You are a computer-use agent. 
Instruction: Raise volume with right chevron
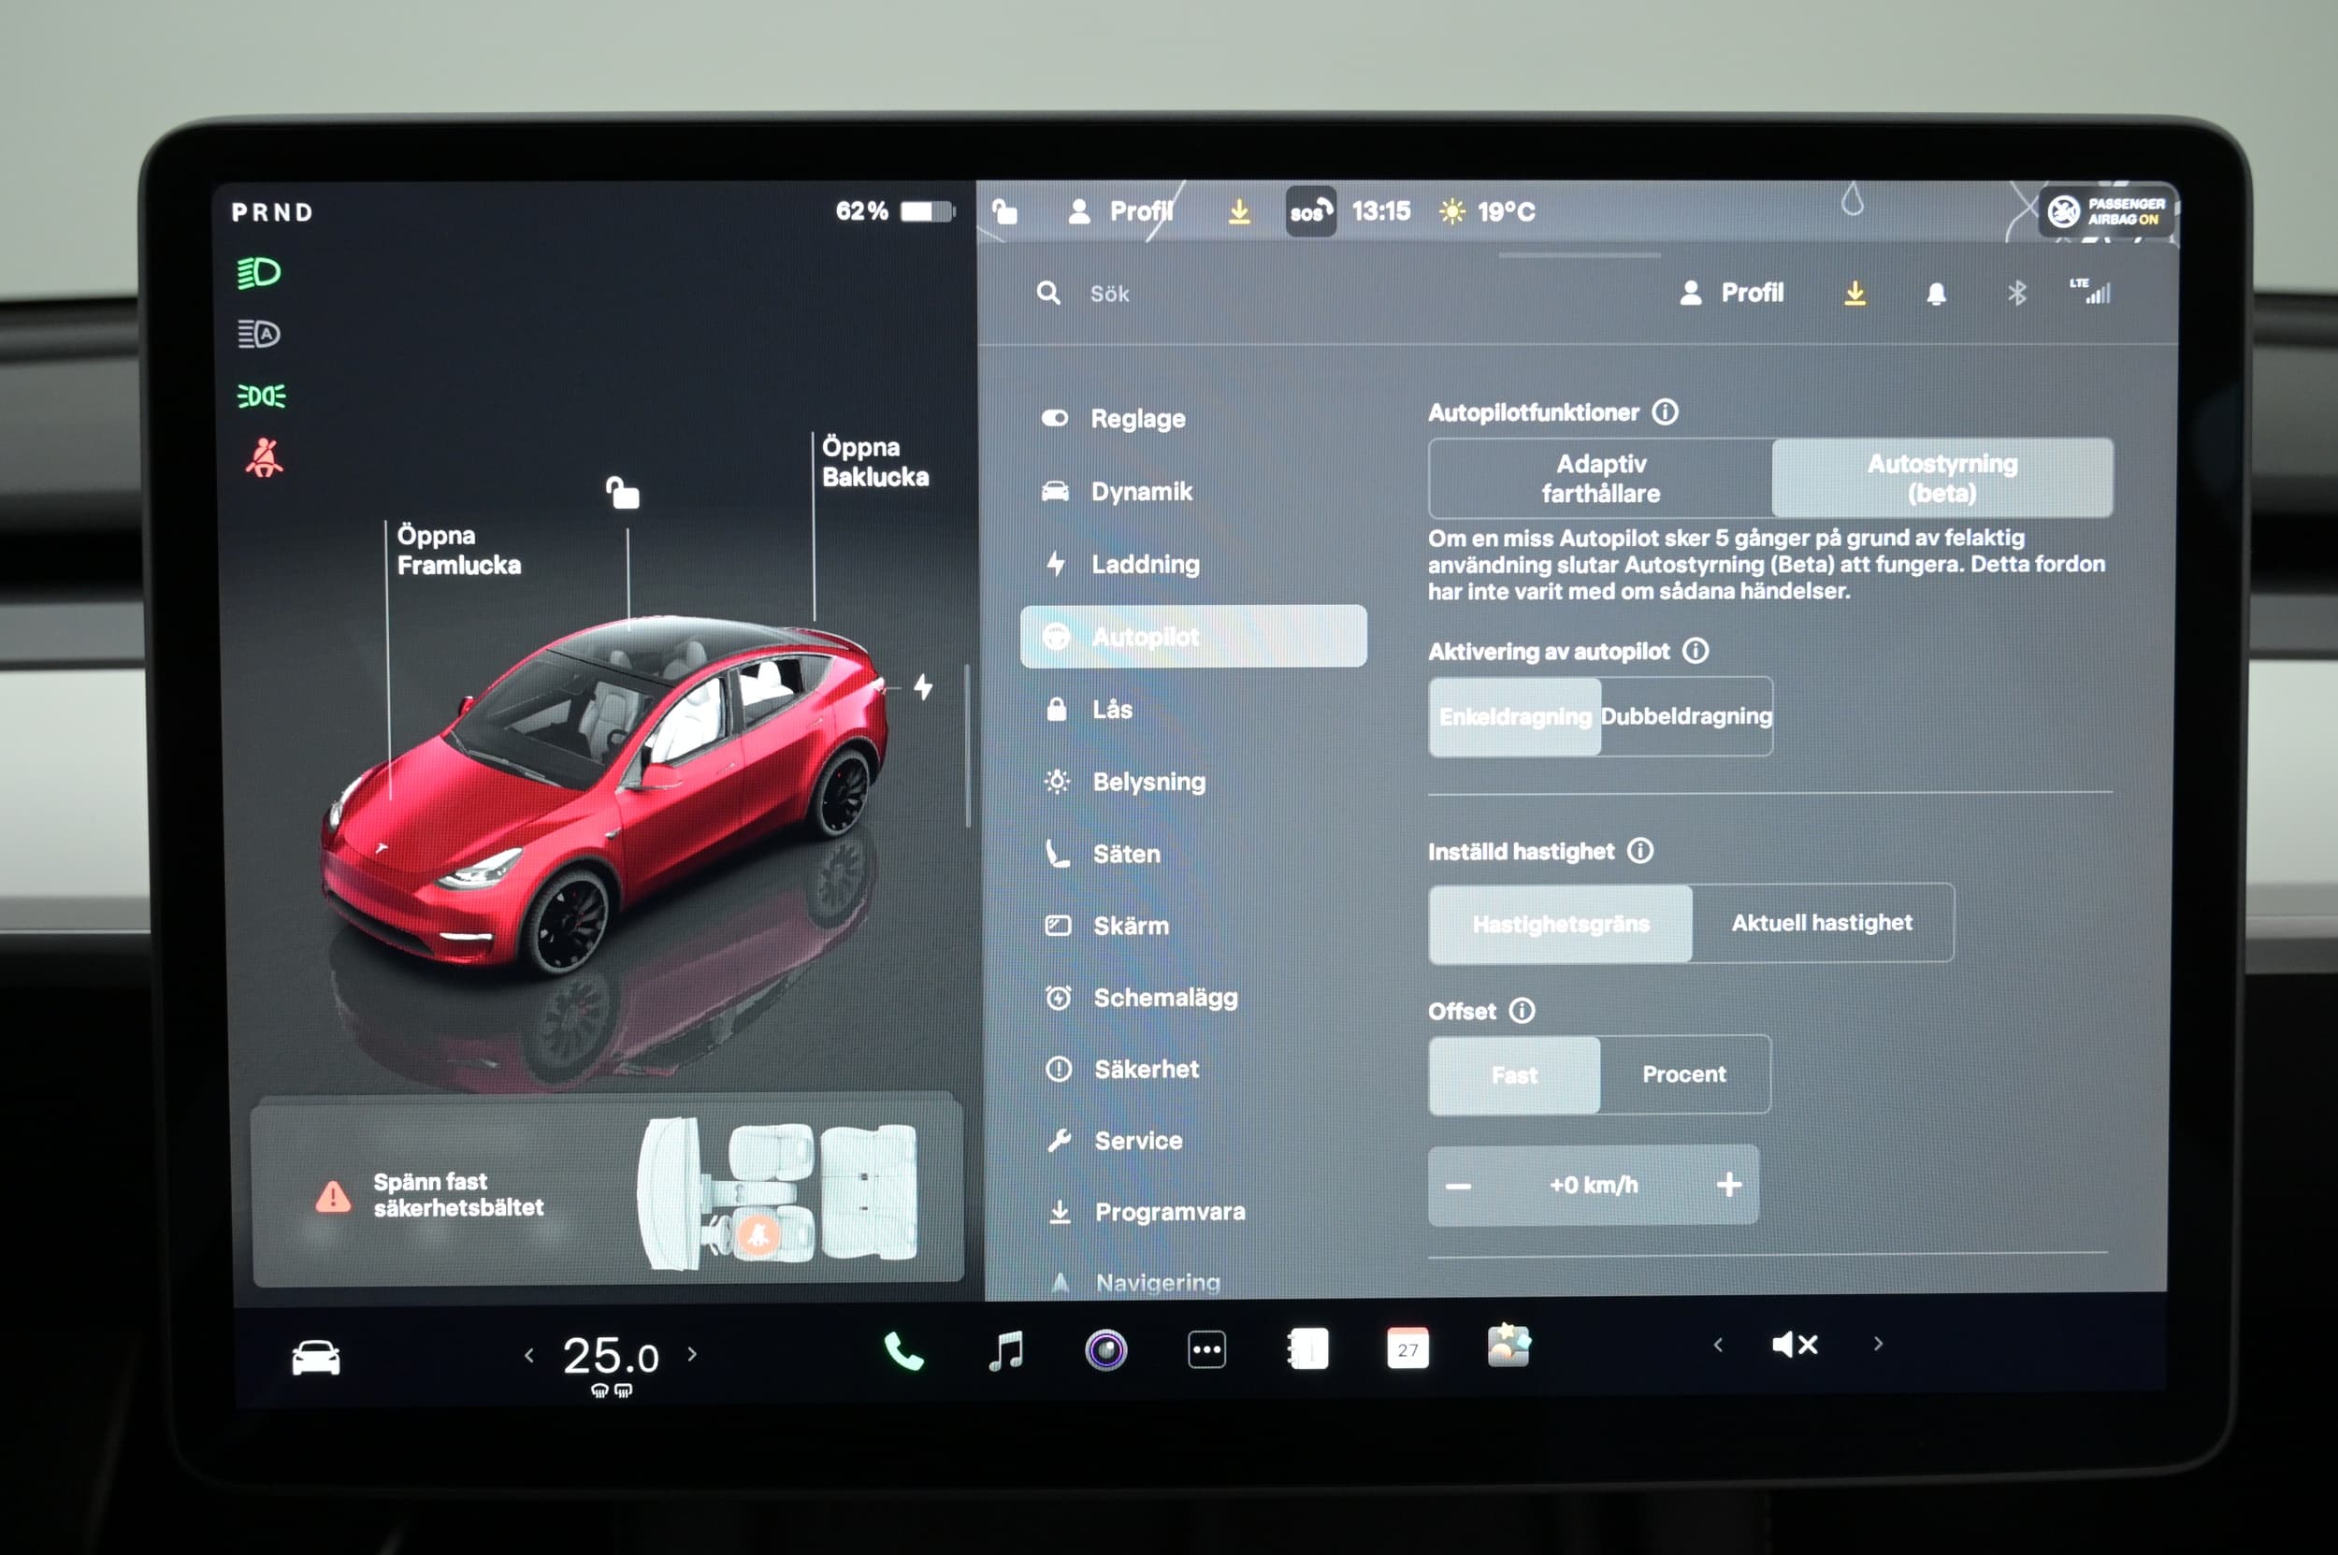(1878, 1344)
